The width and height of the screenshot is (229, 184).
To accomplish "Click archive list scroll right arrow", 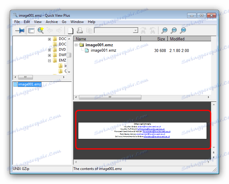I will 209,97.
